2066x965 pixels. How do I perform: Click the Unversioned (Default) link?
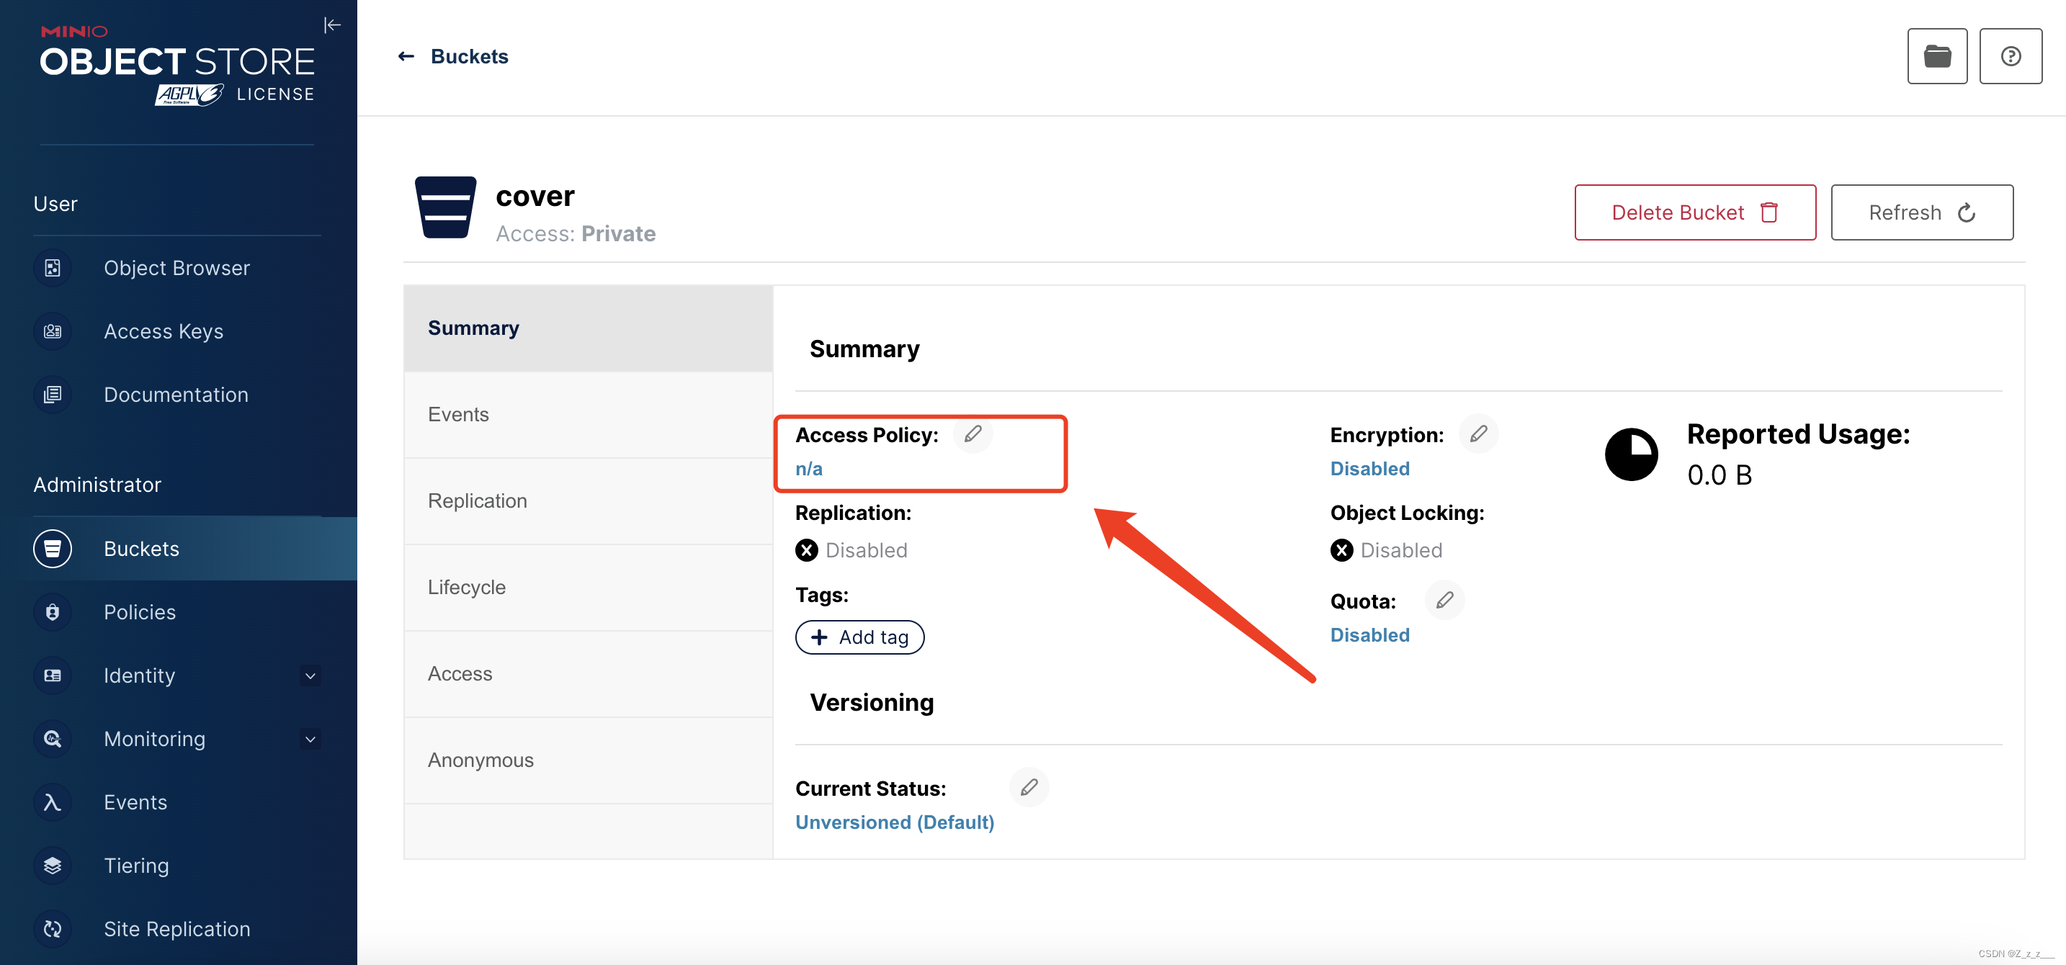pyautogui.click(x=894, y=822)
